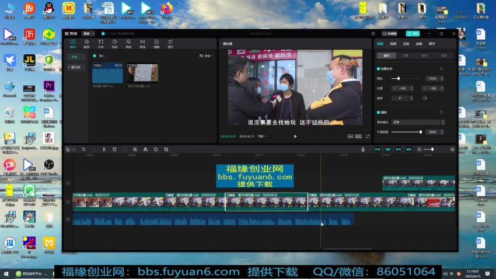Open the 特效 (Effects) icon
496x279 pixels.
coord(128,44)
